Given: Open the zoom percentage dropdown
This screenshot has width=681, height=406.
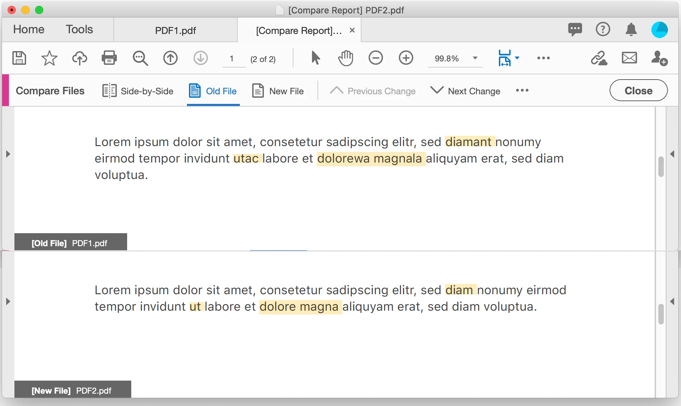Looking at the screenshot, I should (x=475, y=58).
